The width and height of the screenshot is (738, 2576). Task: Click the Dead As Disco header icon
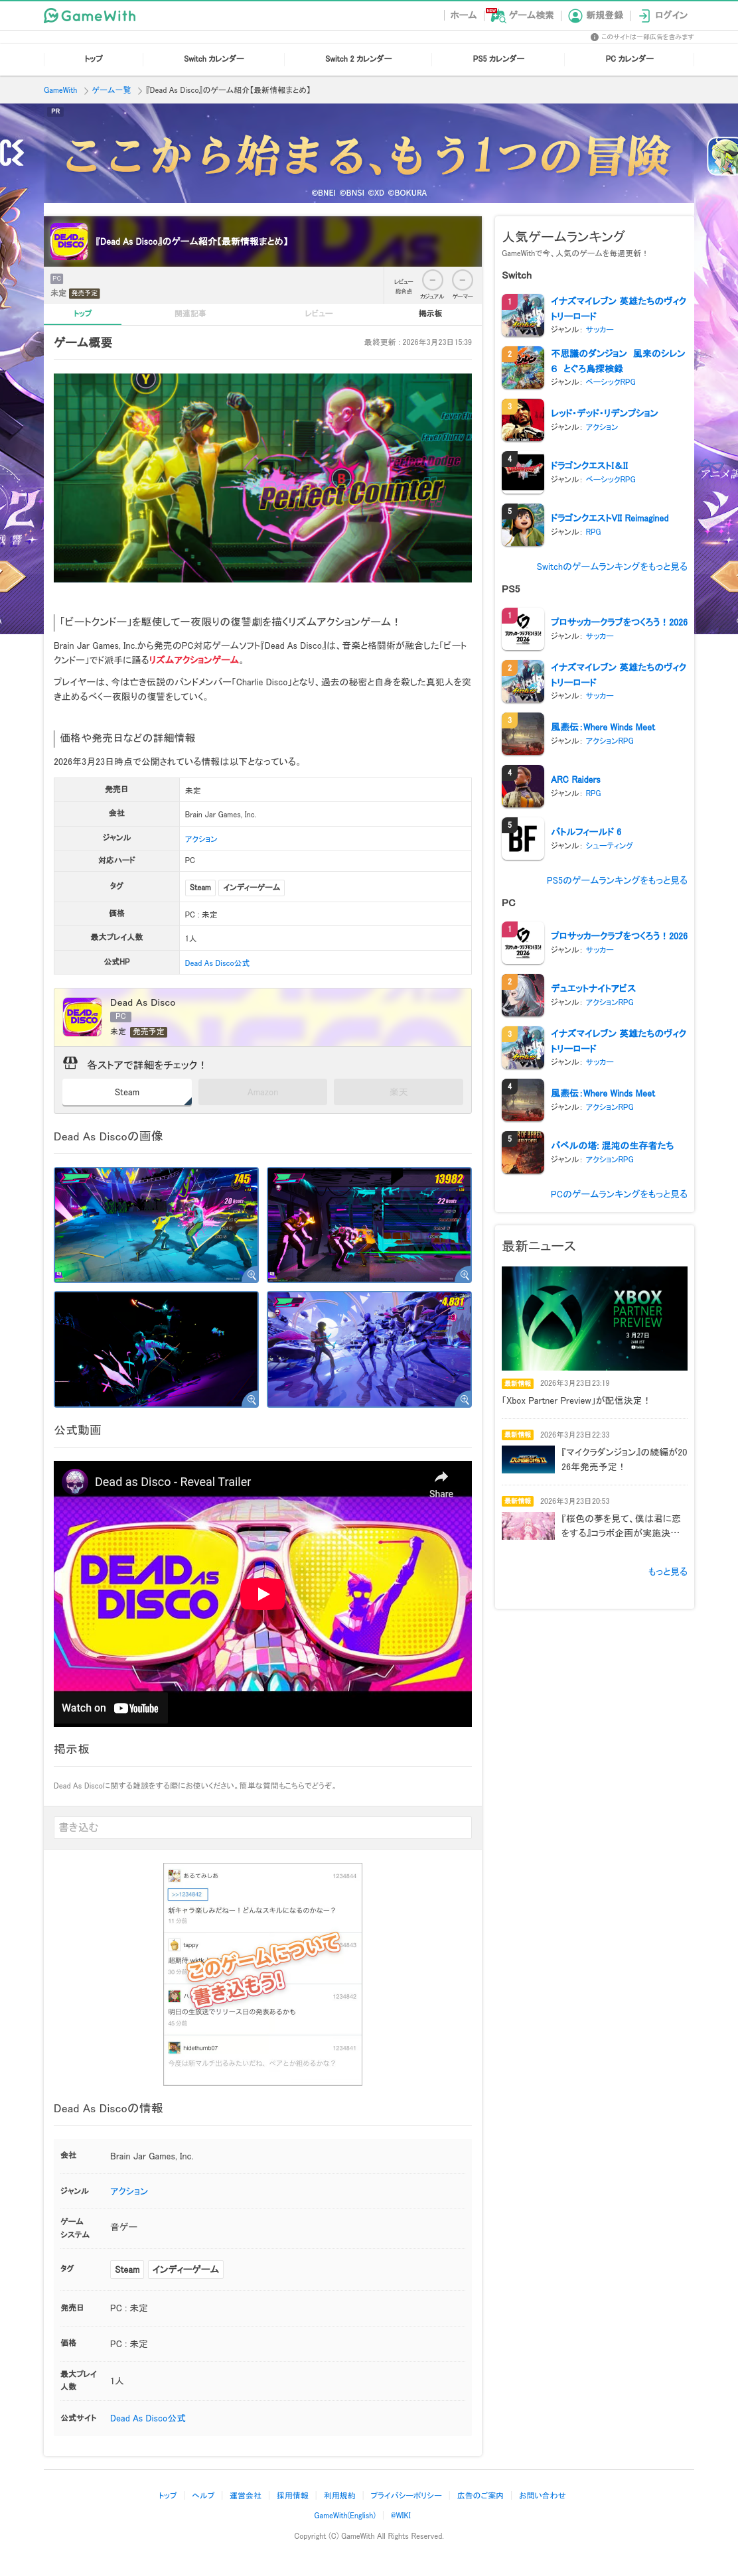pos(70,241)
